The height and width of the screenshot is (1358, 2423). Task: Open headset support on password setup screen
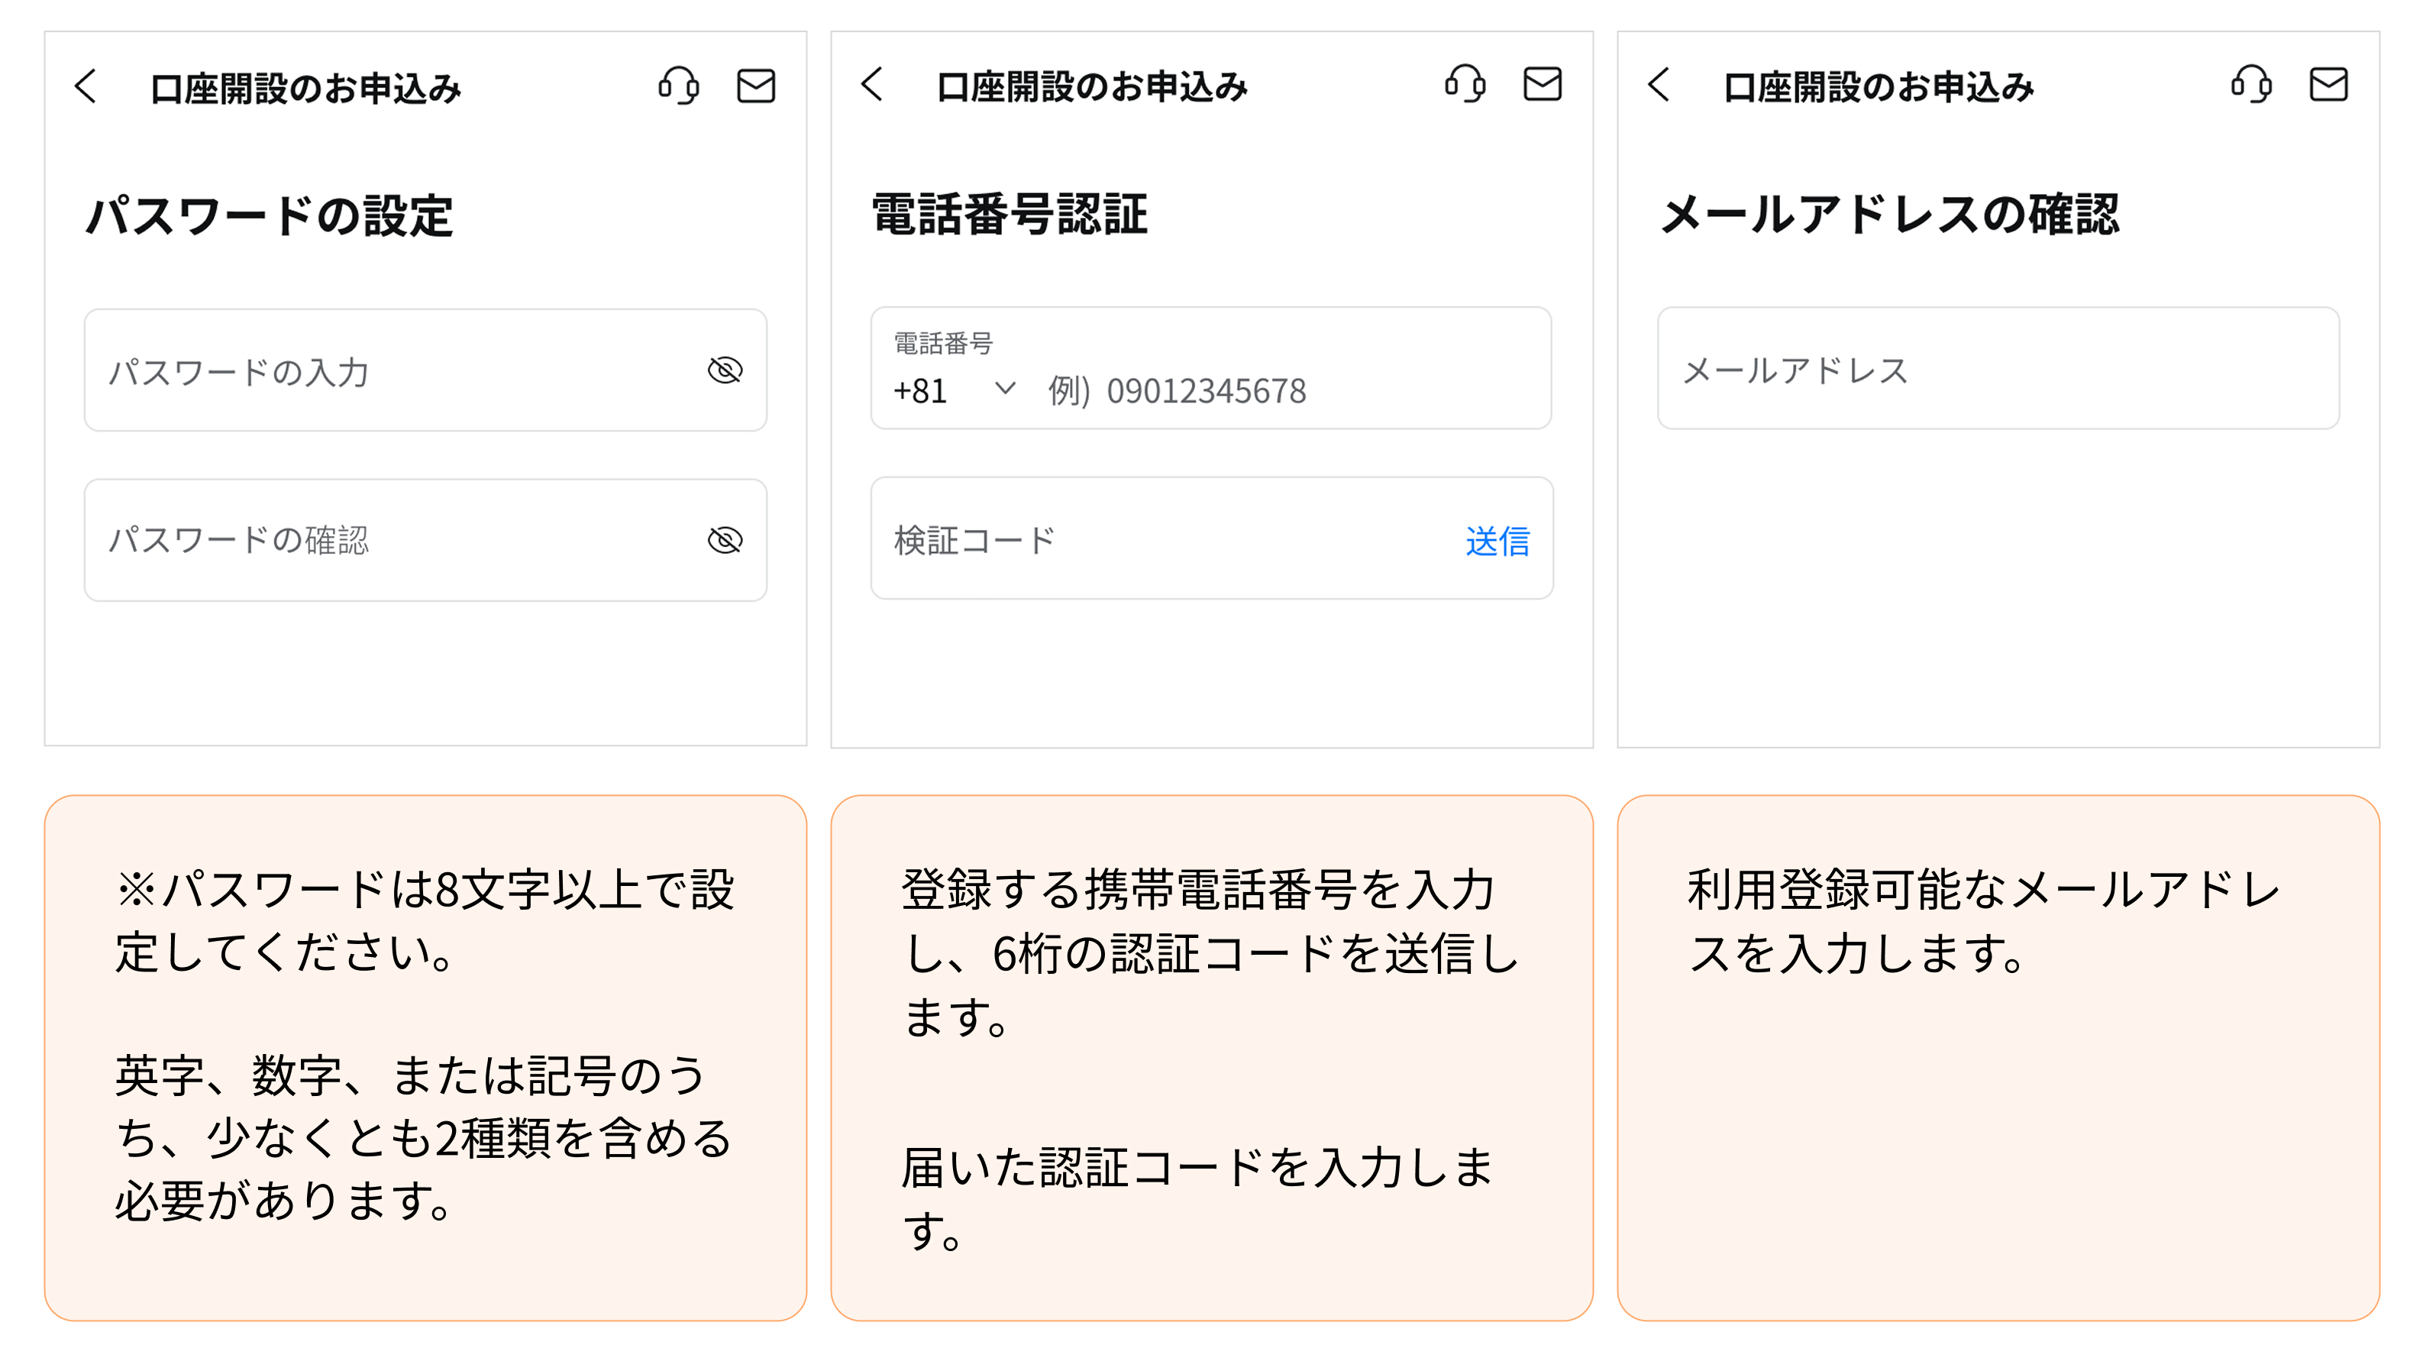pyautogui.click(x=678, y=86)
